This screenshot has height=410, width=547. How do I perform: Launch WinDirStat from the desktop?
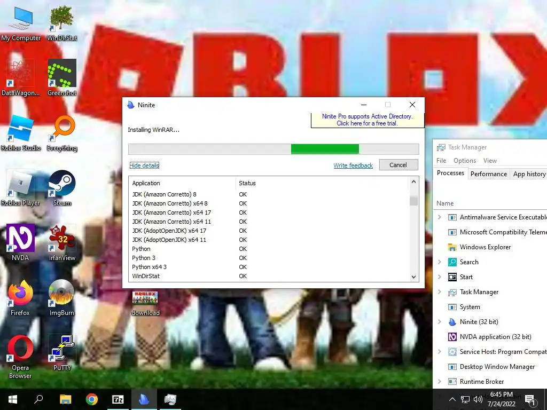pyautogui.click(x=62, y=22)
